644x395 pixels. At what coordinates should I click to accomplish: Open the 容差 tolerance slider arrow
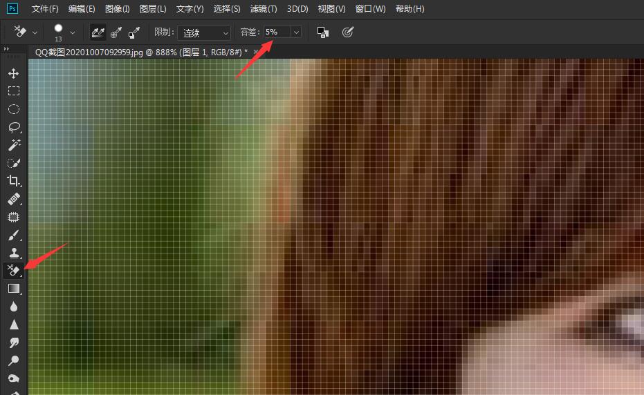coord(296,32)
